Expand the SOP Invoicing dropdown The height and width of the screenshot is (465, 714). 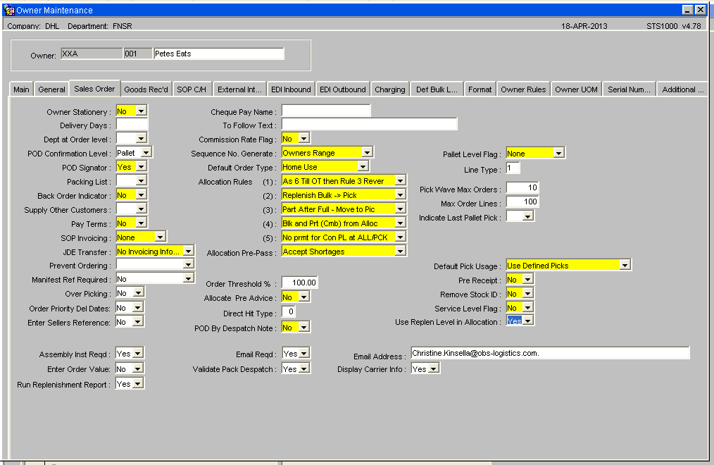(x=160, y=237)
